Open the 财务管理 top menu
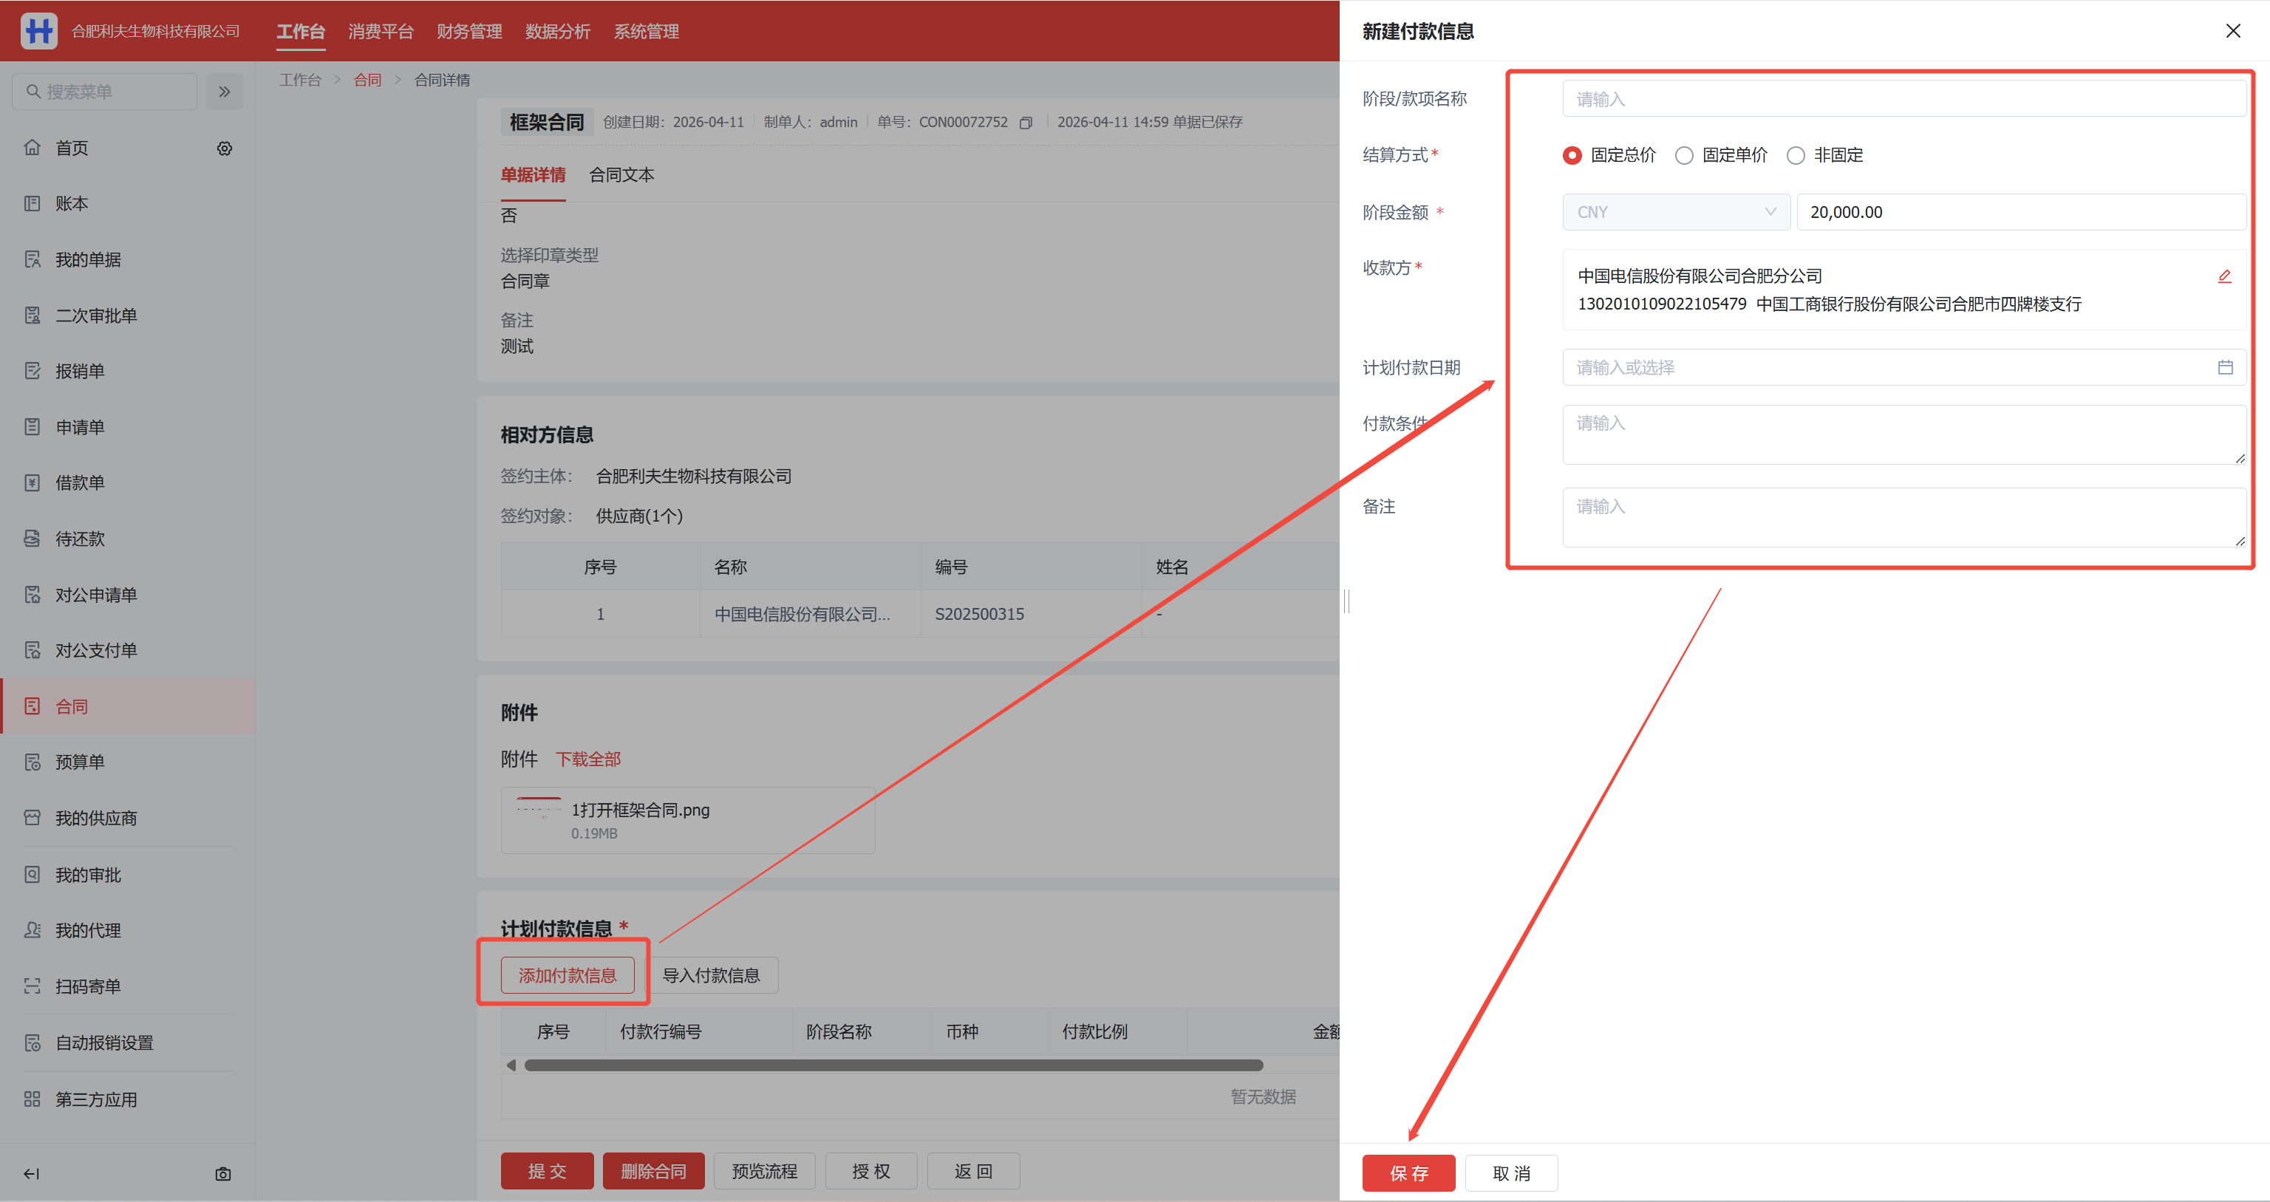This screenshot has height=1202, width=2270. 468,31
